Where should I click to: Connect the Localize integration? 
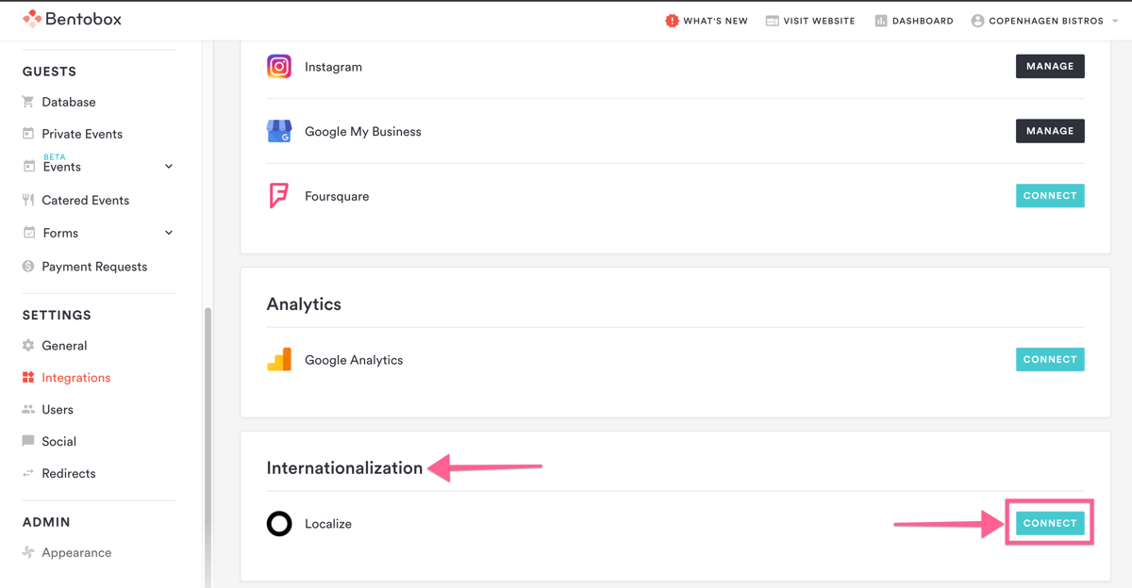[x=1050, y=523]
